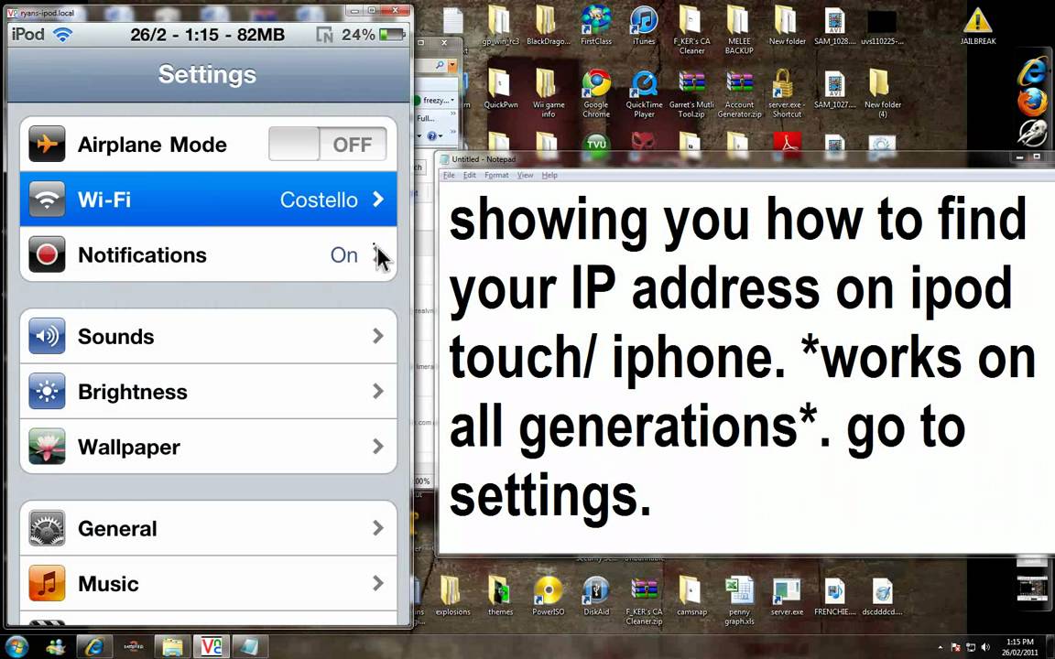Open Windows Live Messenger in the taskbar
The height and width of the screenshot is (659, 1055).
(56, 646)
